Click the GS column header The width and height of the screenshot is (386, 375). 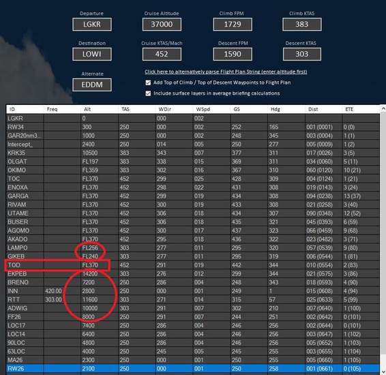click(x=249, y=109)
